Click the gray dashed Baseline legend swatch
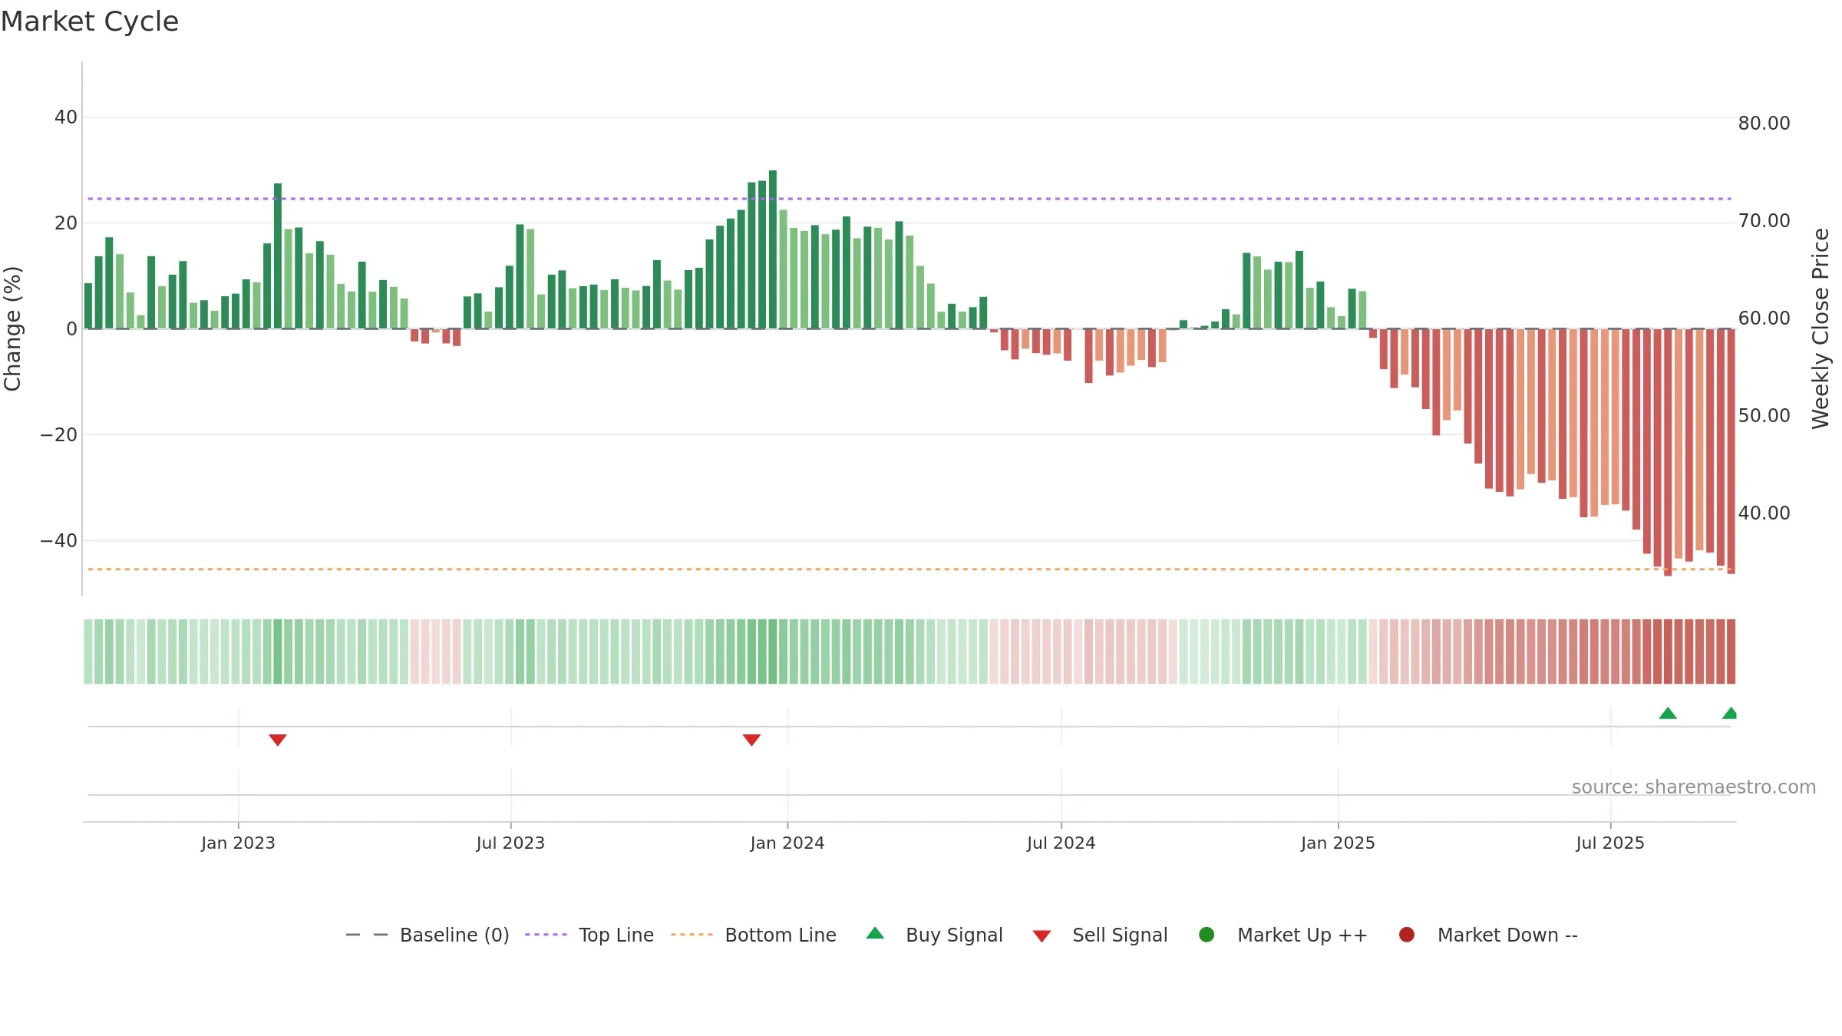This screenshot has height=1036, width=1842. [x=367, y=935]
